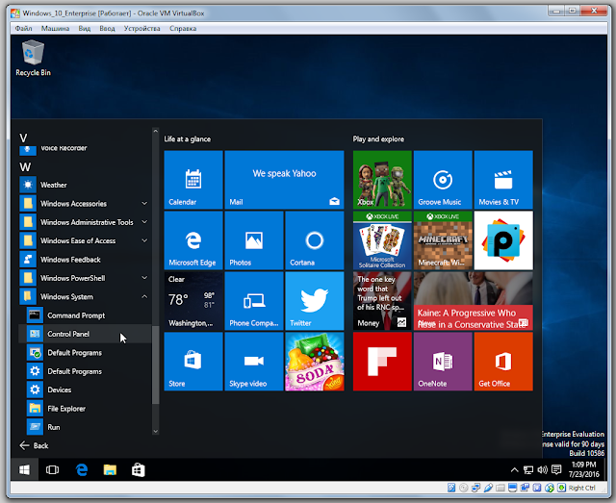This screenshot has height=503, width=616.
Task: Open Task View on the taskbar
Action: (x=52, y=469)
